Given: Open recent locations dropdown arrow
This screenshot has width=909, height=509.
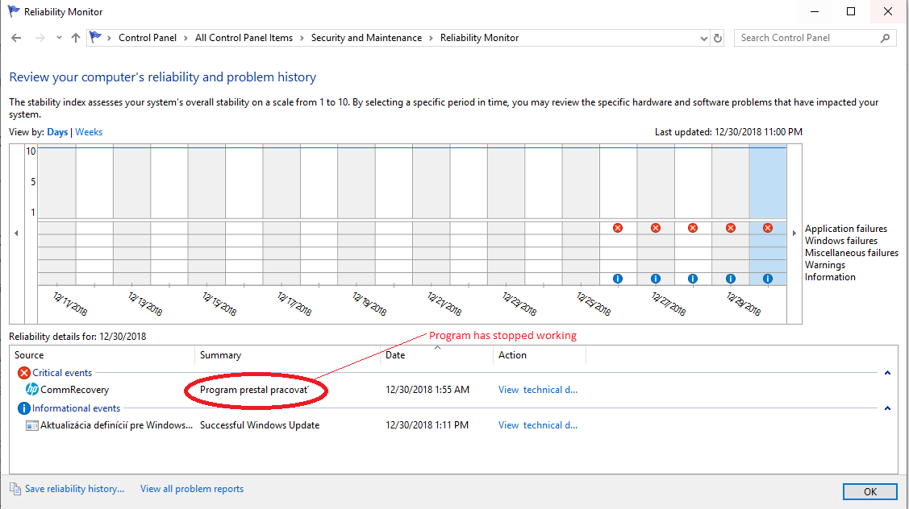Looking at the screenshot, I should click(59, 38).
